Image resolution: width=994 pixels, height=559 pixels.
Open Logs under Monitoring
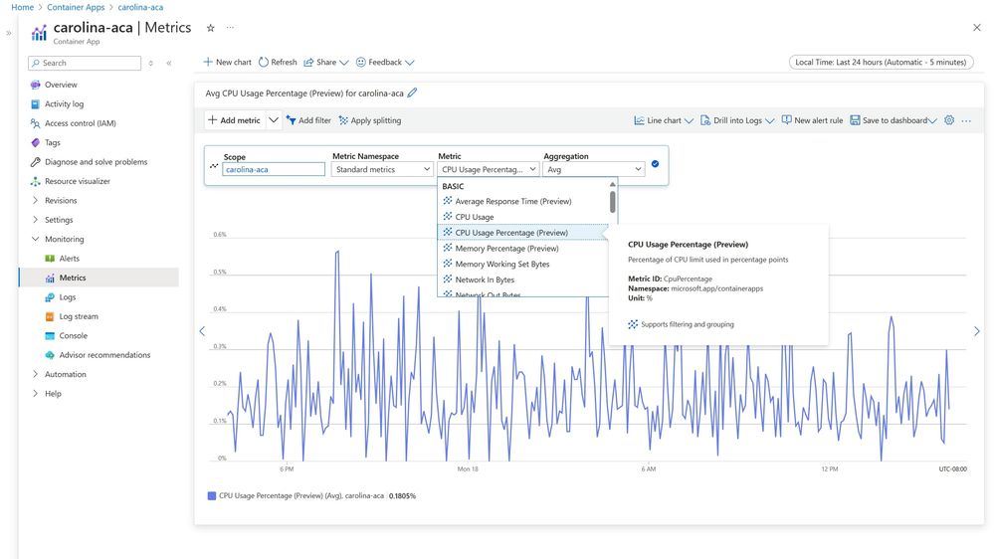[x=68, y=297]
